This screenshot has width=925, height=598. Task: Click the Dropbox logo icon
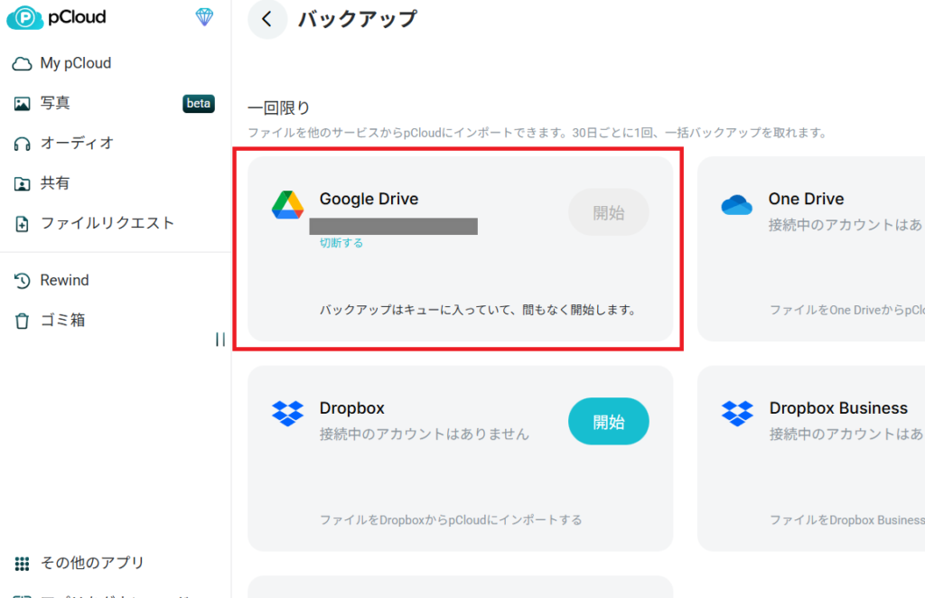tap(287, 415)
